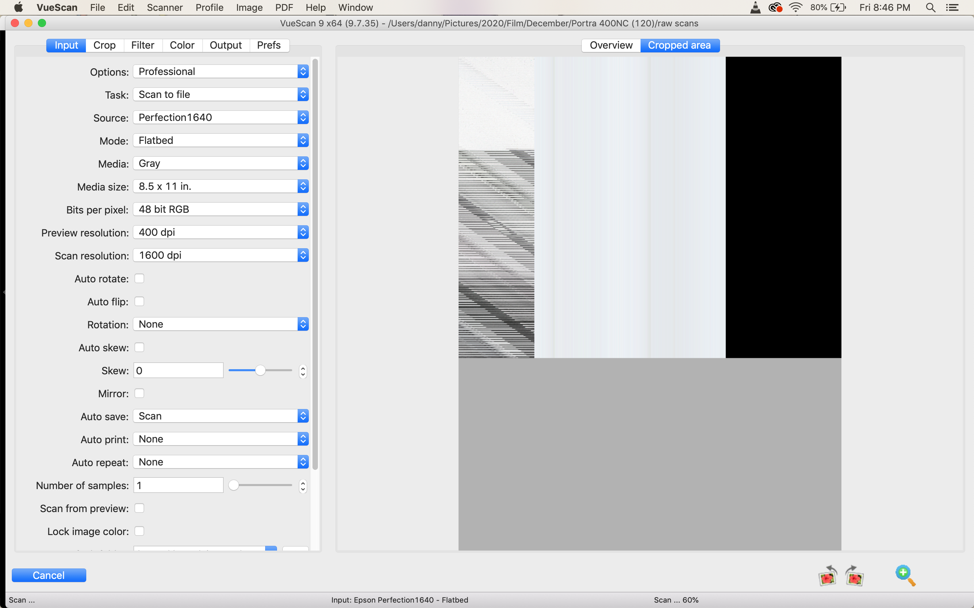Screen dimensions: 974x608
Task: Open the Image menu
Action: [249, 7]
